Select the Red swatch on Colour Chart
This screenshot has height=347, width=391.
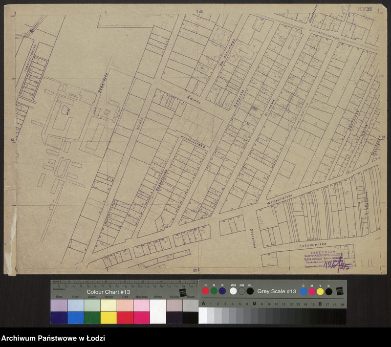[125, 311]
